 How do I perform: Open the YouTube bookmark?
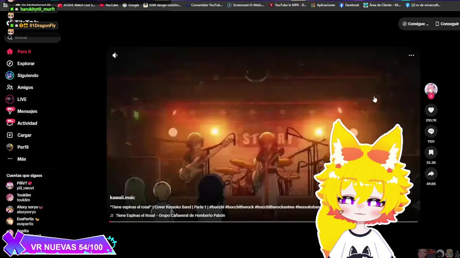pyautogui.click(x=109, y=5)
